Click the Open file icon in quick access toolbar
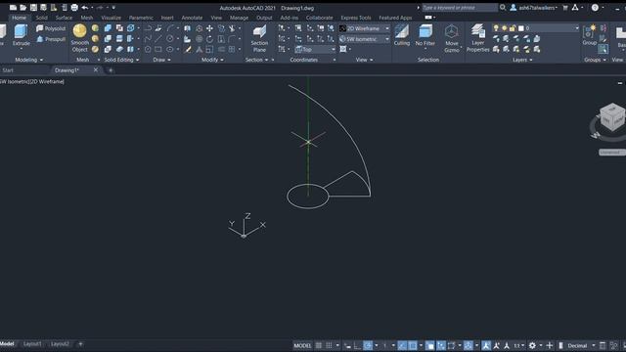Image resolution: width=626 pixels, height=352 pixels. (23, 8)
